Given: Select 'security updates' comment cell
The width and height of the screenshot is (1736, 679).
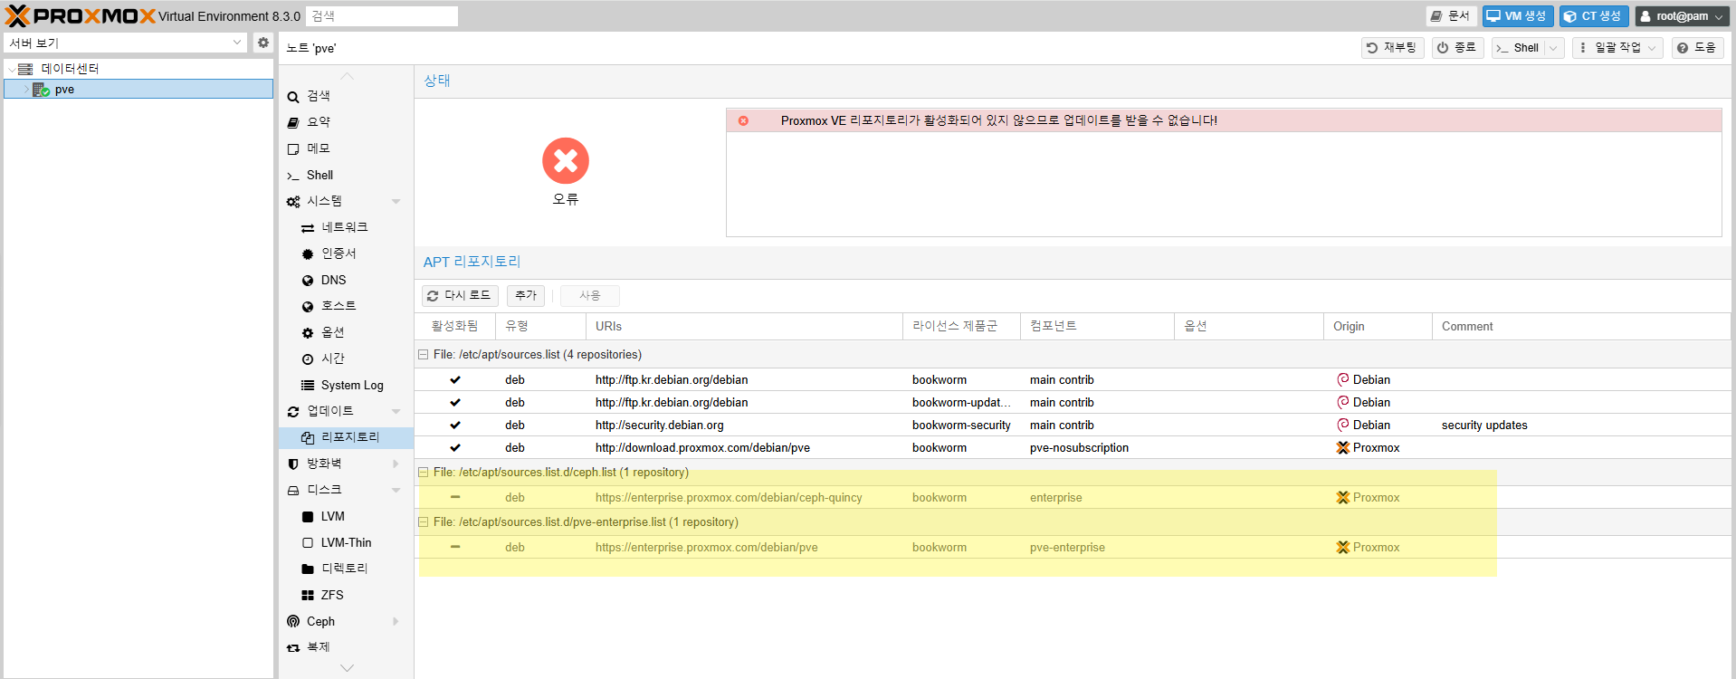Looking at the screenshot, I should click(1484, 426).
